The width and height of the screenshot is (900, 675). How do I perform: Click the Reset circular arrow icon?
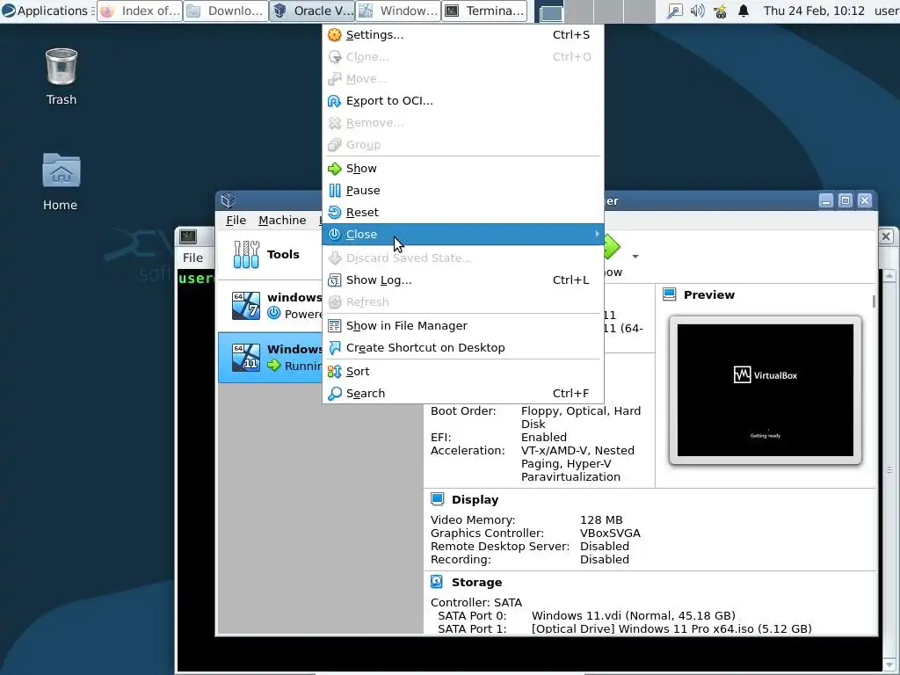[335, 213]
